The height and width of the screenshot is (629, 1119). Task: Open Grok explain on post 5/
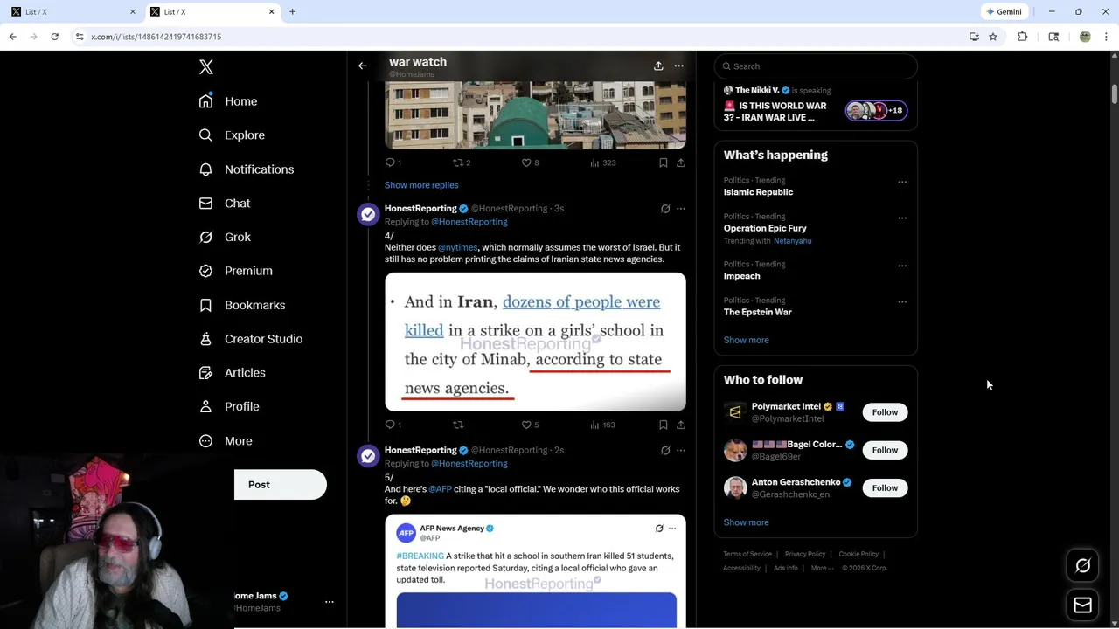(x=665, y=451)
